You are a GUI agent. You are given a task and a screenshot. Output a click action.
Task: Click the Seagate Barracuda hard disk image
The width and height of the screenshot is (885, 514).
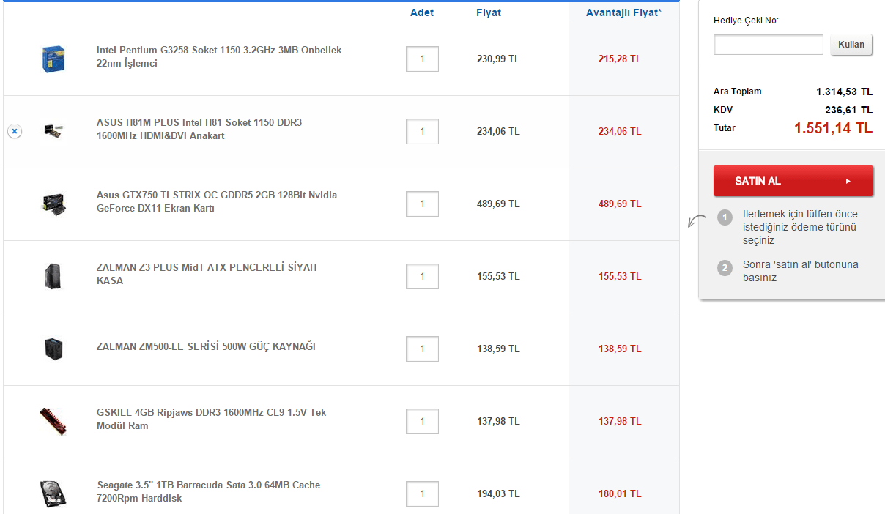pos(53,493)
